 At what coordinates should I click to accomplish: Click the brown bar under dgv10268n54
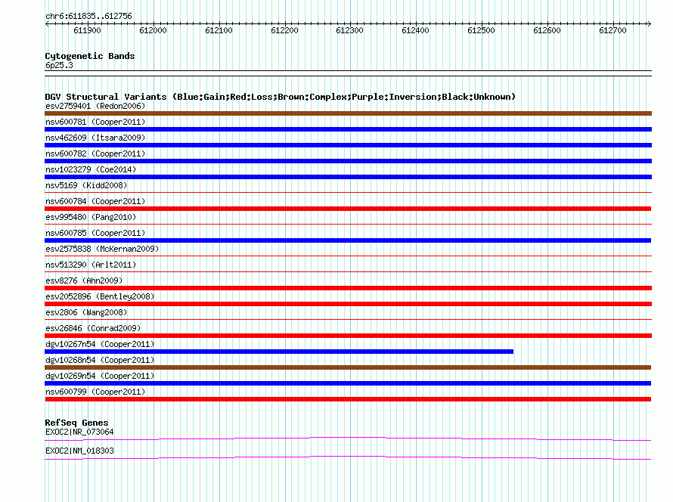(348, 367)
